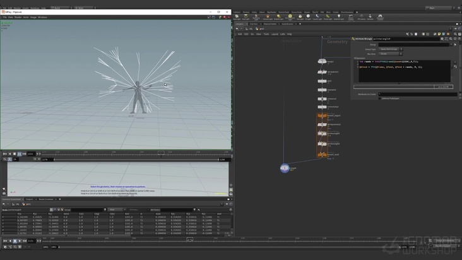Select the VR Camera shelf tool
Screen dimensions: 462x260
[x=361, y=17]
